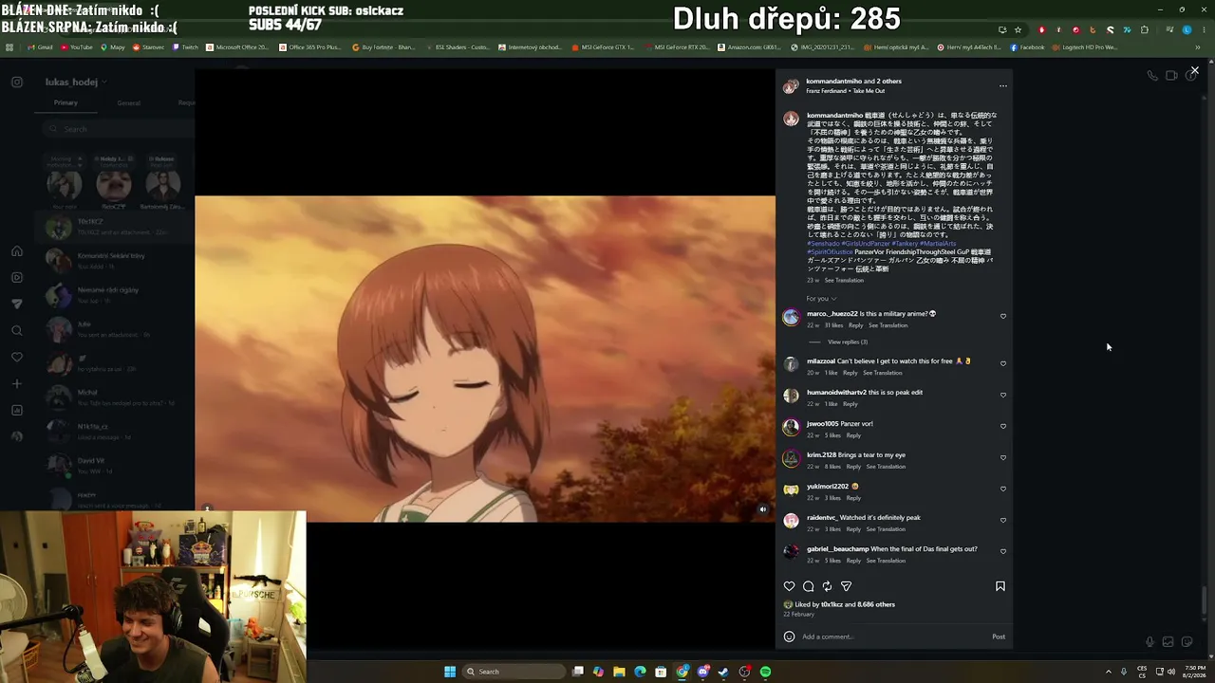1215x683 pixels.
Task: View who liked: 8,686 others
Action: tap(876, 604)
